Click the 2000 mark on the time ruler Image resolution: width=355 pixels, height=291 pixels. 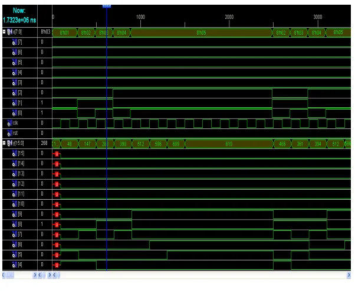point(229,17)
